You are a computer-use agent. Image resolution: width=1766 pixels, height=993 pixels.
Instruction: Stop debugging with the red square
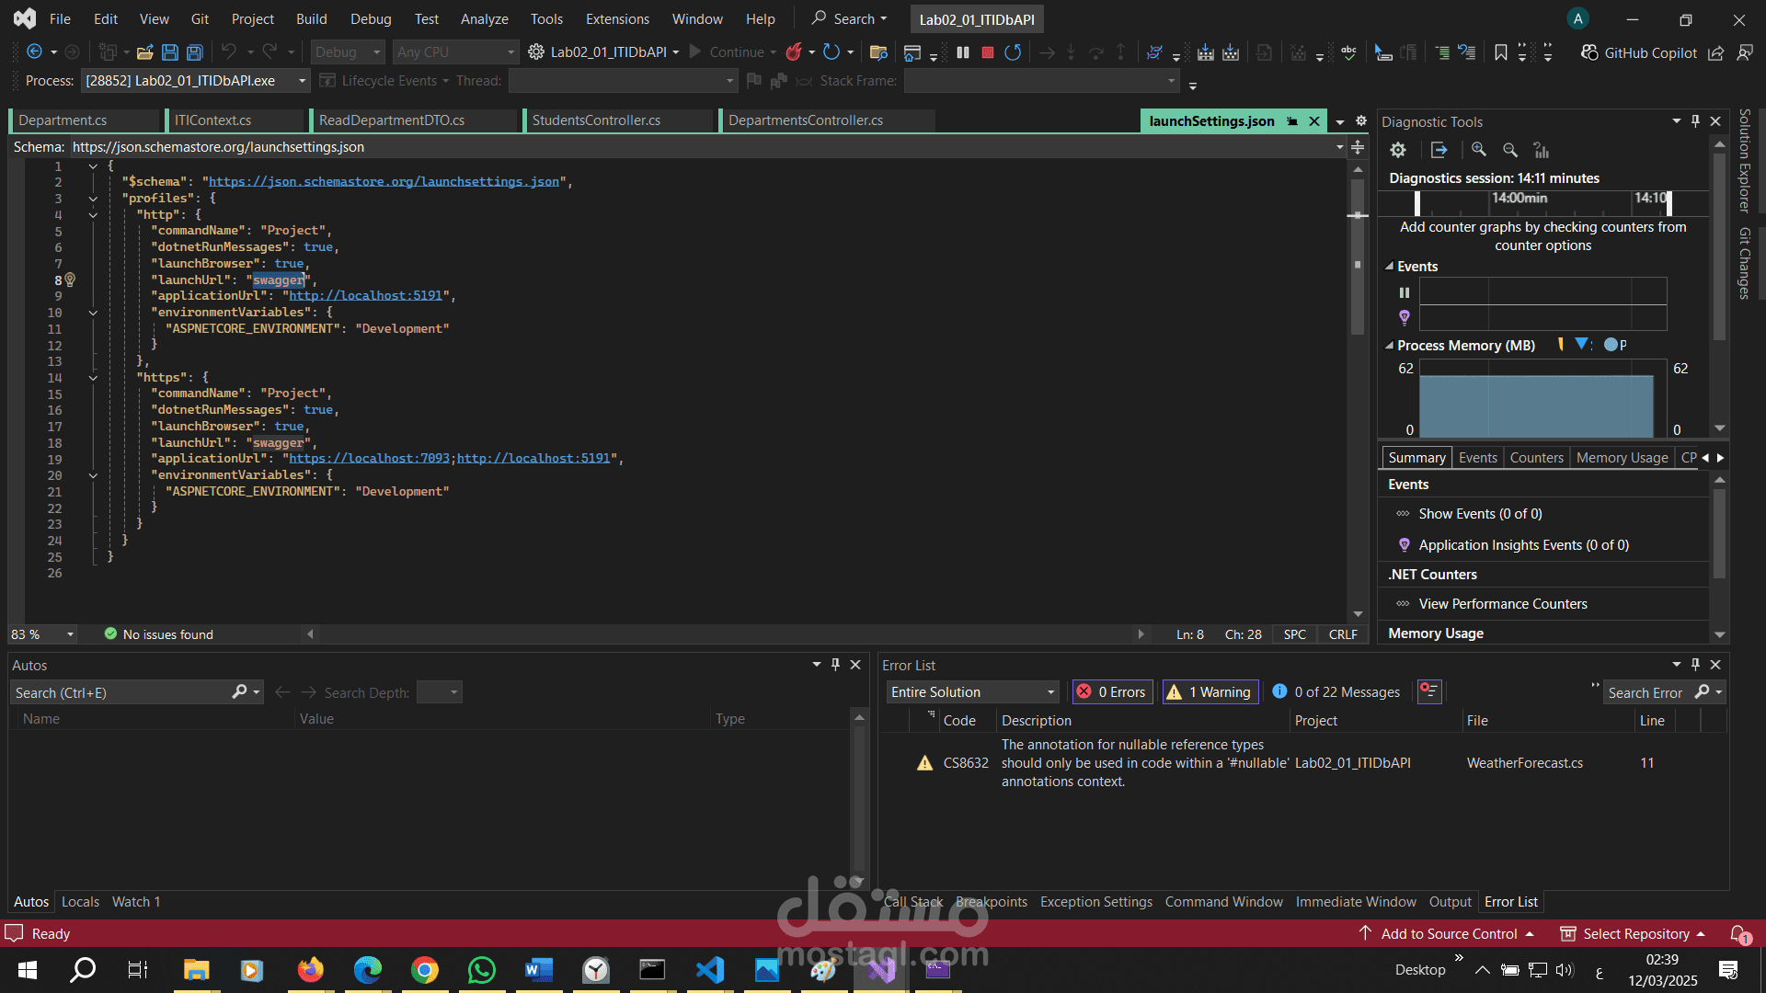click(x=988, y=52)
